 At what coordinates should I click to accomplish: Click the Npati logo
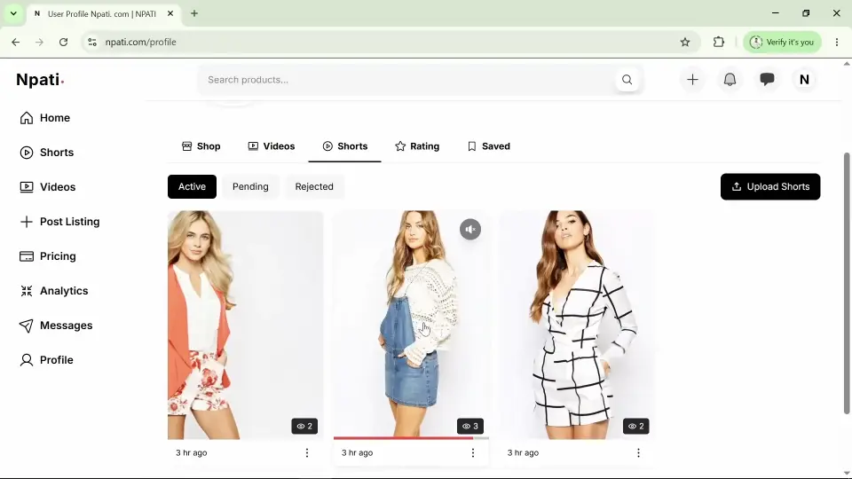click(x=40, y=80)
